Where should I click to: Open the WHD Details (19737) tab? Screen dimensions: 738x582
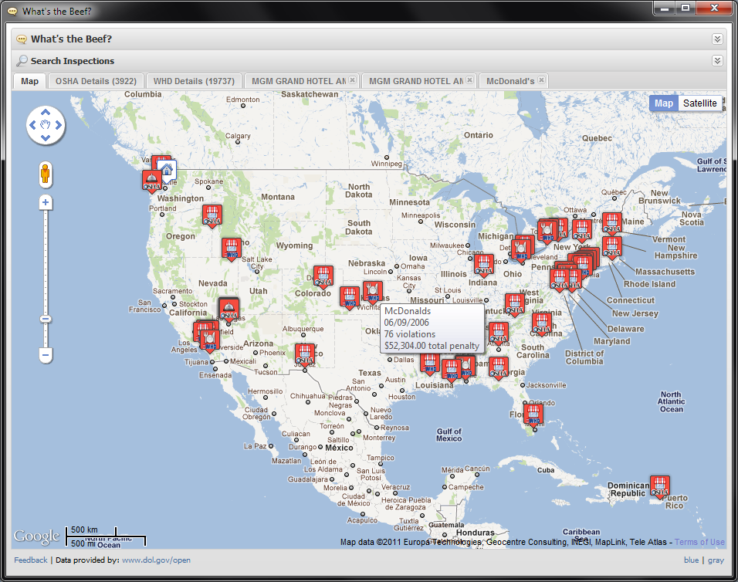pyautogui.click(x=194, y=81)
